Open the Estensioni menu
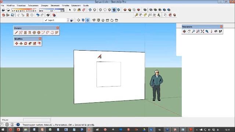This screenshot has height=132, width=235. pos(76,5)
